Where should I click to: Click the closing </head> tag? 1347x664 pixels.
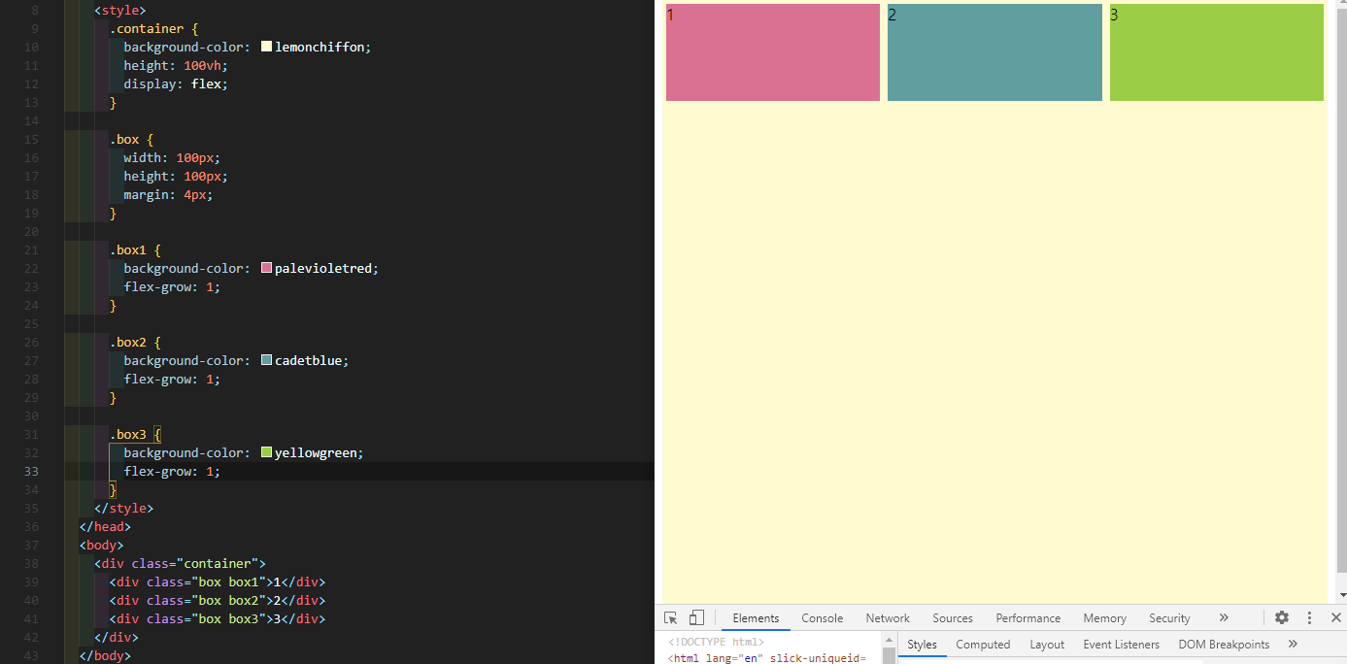[105, 526]
